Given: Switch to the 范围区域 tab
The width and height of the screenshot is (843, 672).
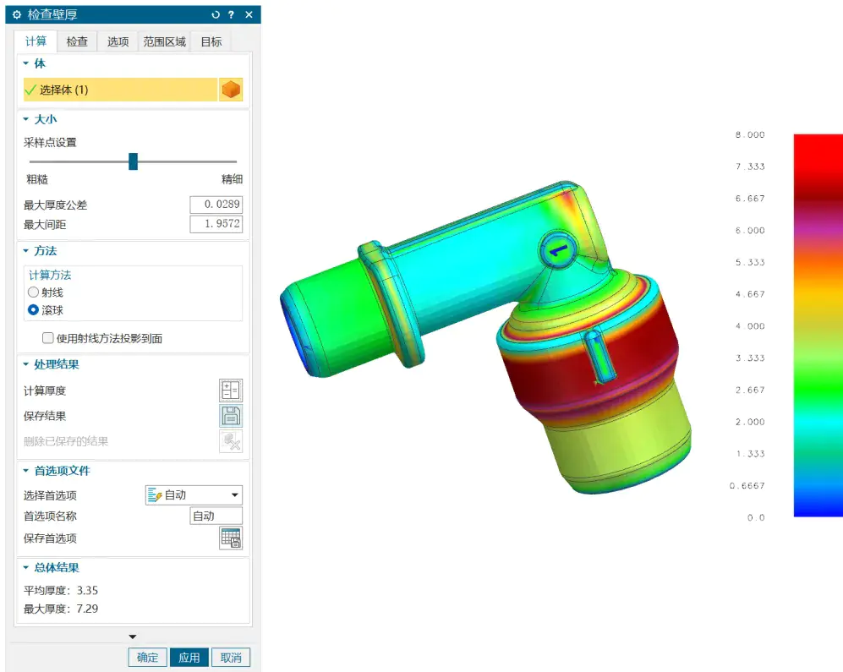Looking at the screenshot, I should [x=165, y=41].
